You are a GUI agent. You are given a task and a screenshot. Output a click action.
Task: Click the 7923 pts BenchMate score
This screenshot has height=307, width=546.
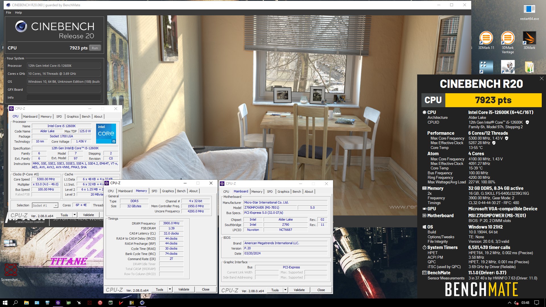[493, 100]
